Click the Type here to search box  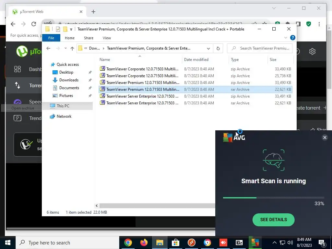pyautogui.click(x=67, y=243)
